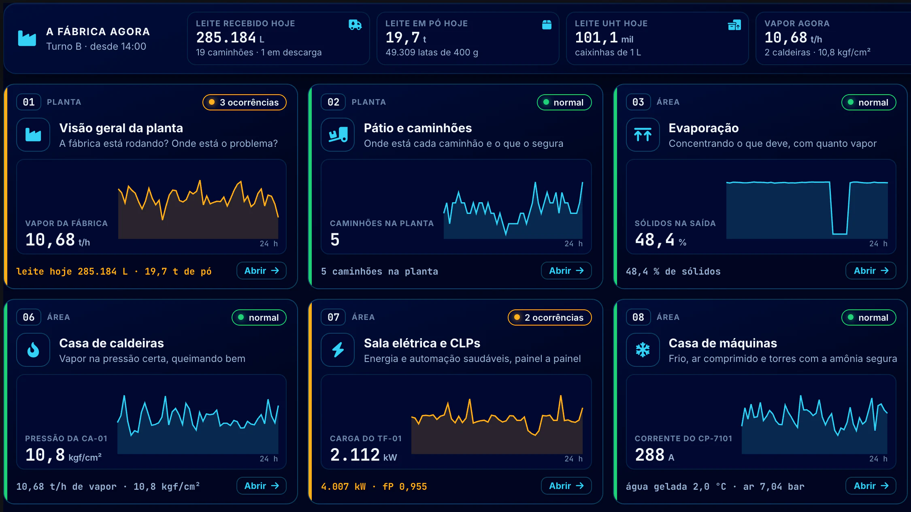Click the factory icon of Visão geral da planta

(x=33, y=135)
